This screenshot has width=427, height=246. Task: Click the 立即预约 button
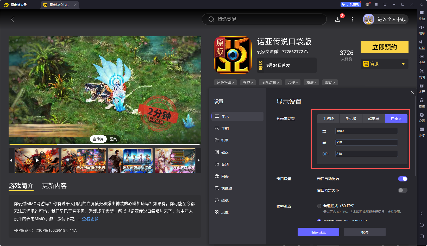[384, 47]
